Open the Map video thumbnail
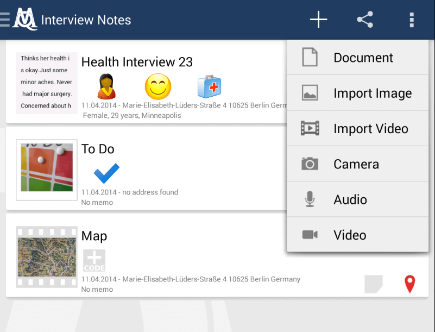 point(47,257)
